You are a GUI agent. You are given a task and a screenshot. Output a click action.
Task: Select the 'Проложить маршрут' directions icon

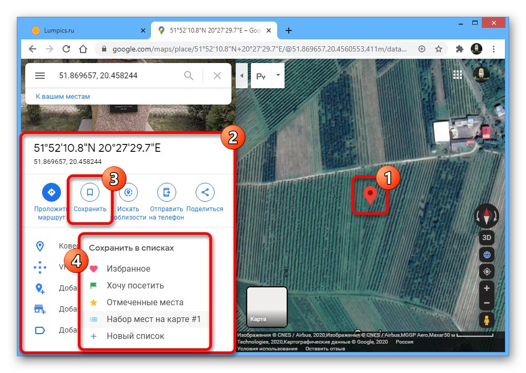(51, 192)
